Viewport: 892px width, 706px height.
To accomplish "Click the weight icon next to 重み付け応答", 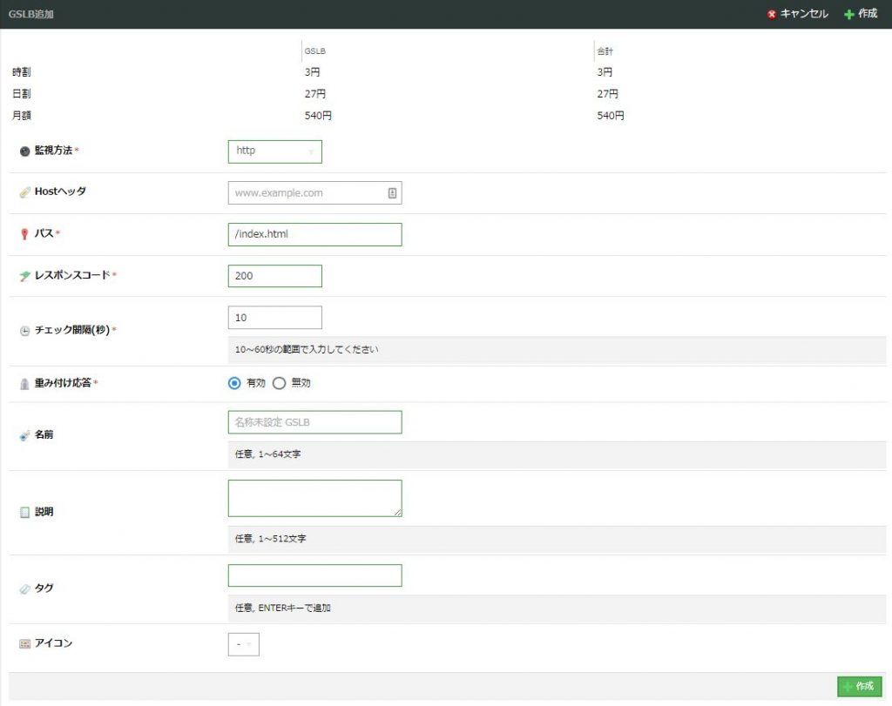I will (24, 382).
